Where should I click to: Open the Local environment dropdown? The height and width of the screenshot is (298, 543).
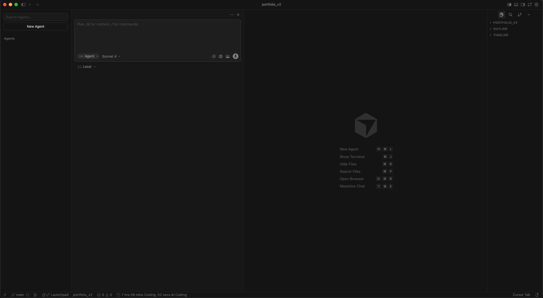[86, 67]
